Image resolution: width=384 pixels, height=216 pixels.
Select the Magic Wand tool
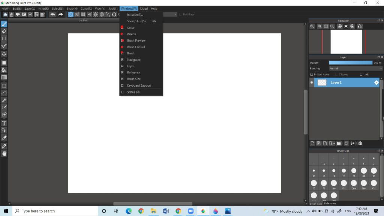point(4,100)
